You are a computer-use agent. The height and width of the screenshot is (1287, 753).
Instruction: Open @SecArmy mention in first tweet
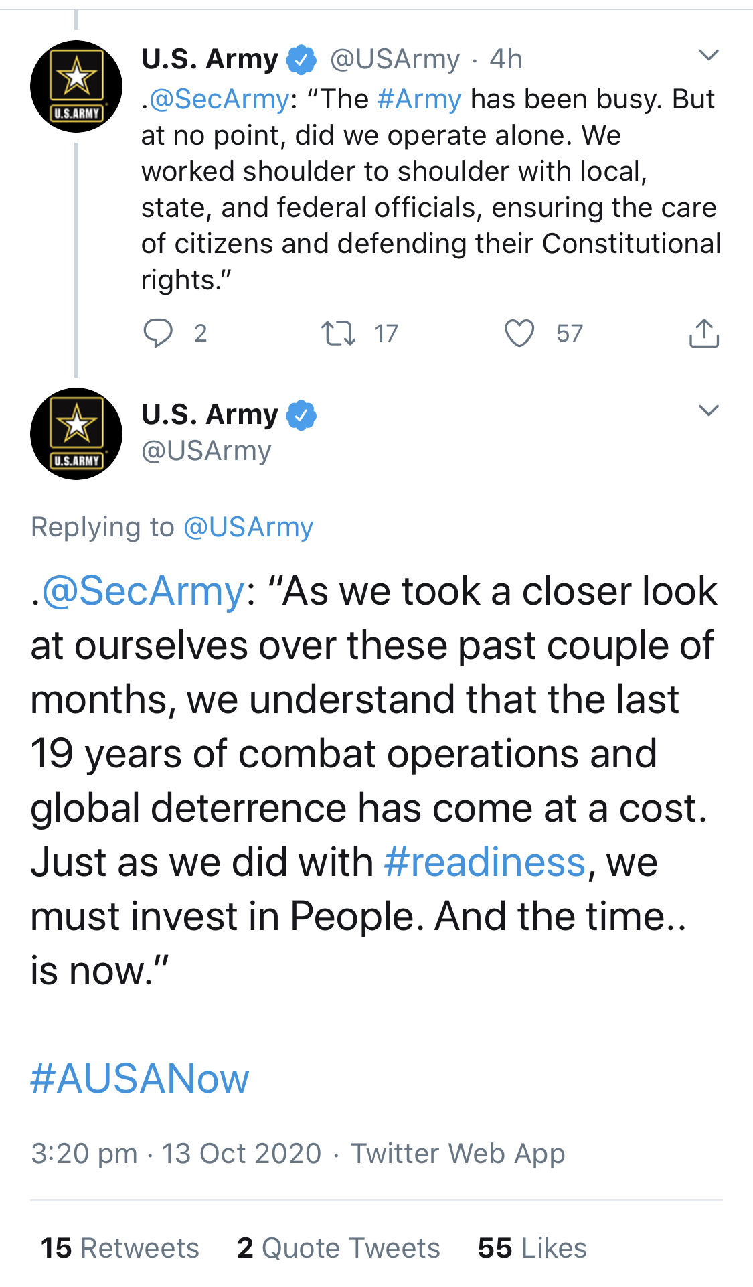point(219,99)
